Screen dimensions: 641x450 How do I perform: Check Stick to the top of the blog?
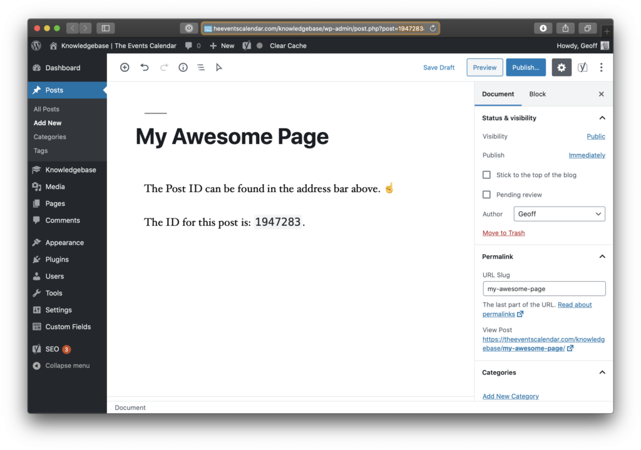[x=486, y=175]
